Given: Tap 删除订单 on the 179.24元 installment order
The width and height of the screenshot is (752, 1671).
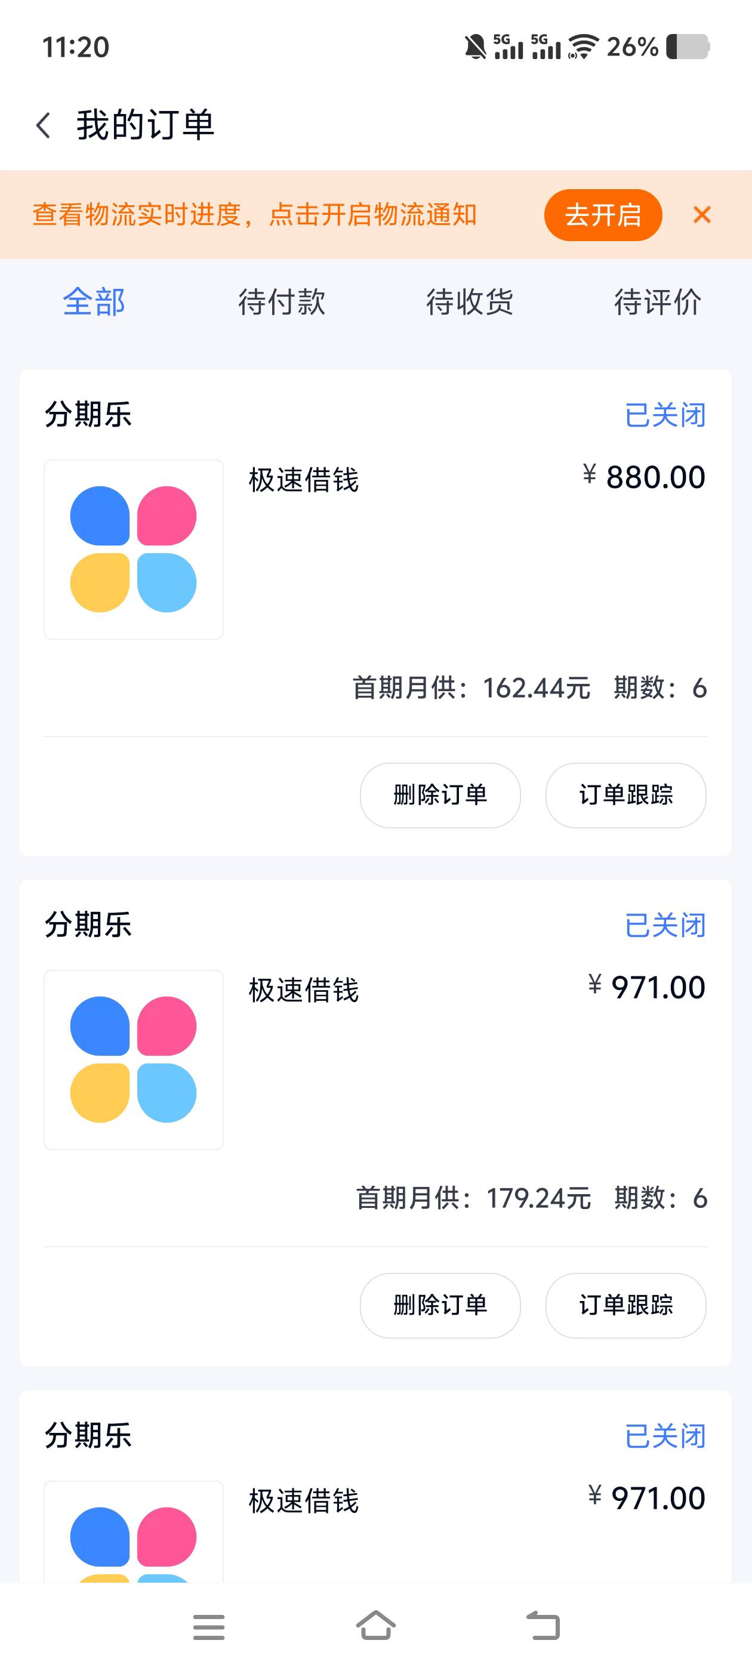Looking at the screenshot, I should [440, 1306].
